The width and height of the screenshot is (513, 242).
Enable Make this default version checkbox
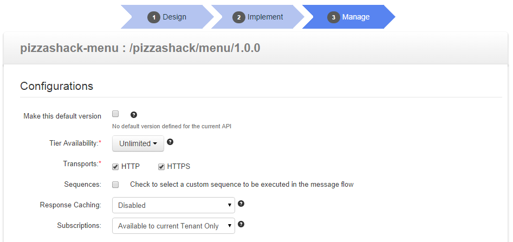115,114
